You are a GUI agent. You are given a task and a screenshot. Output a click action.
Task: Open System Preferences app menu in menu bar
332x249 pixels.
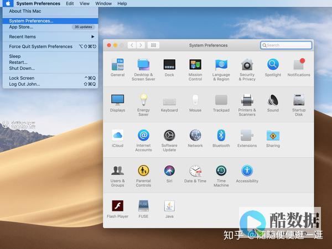tap(38, 3)
